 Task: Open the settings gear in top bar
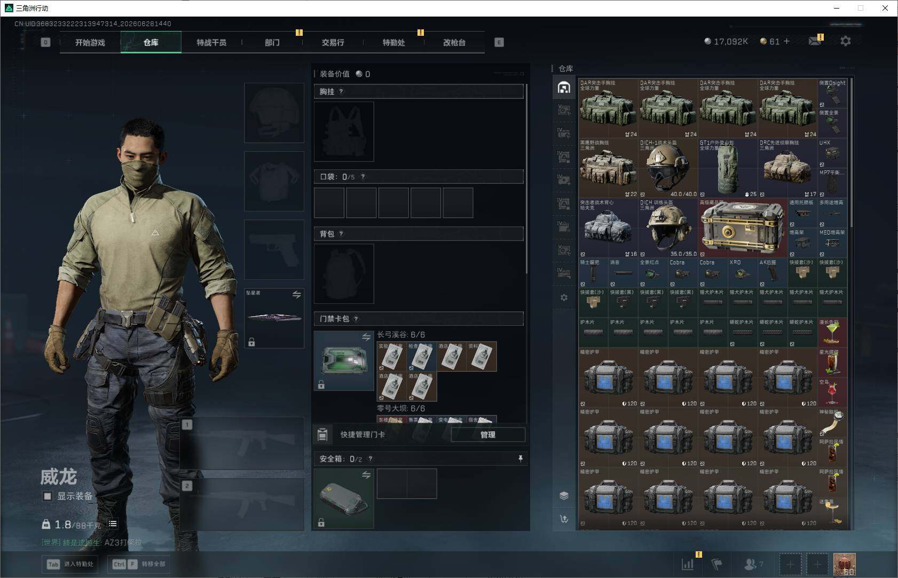pyautogui.click(x=846, y=41)
